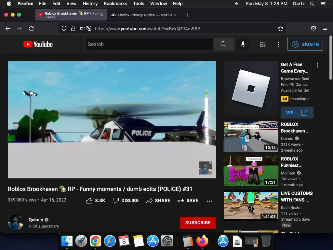Open the Roblox logo ad thumbnail
This screenshot has width=333, height=250.
(x=251, y=89)
